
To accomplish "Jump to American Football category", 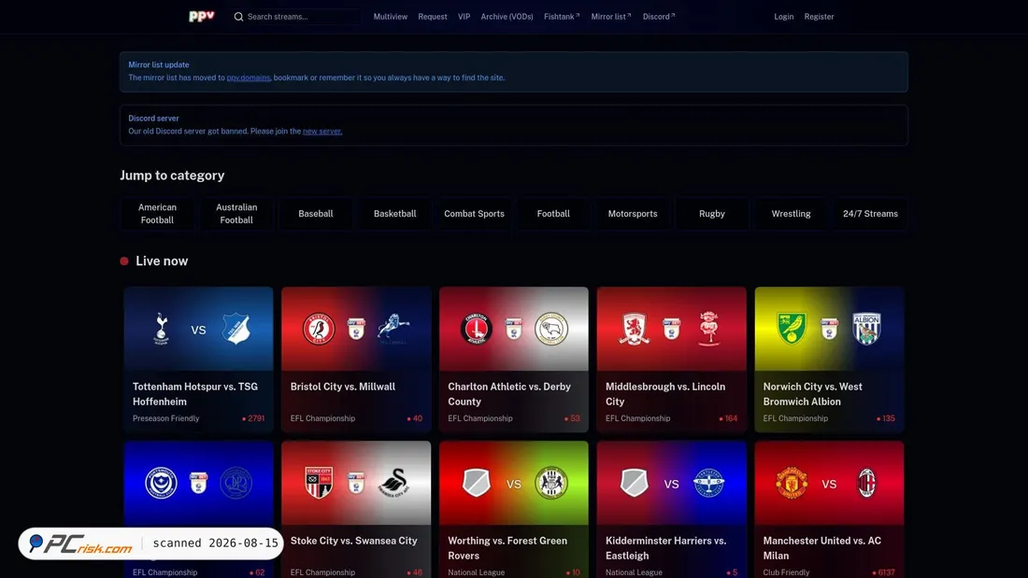I will (x=157, y=214).
